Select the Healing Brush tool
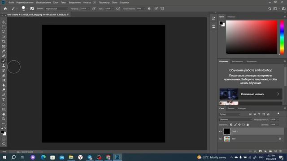 coord(4,56)
